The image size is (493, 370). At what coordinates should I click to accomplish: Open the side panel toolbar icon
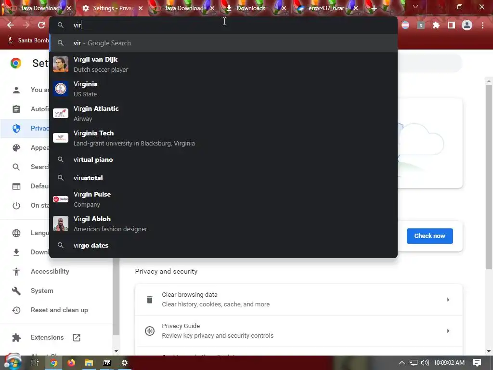(452, 25)
